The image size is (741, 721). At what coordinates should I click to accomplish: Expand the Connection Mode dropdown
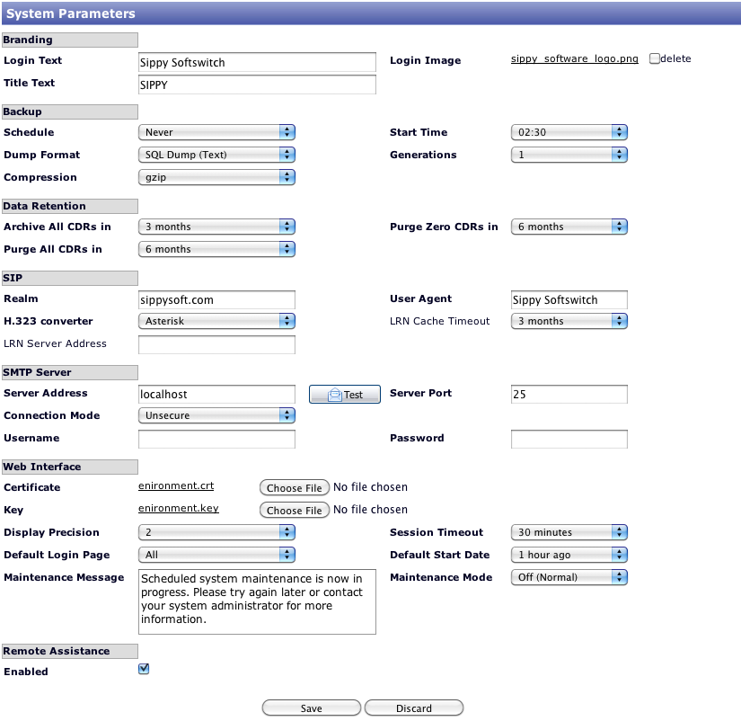(216, 415)
